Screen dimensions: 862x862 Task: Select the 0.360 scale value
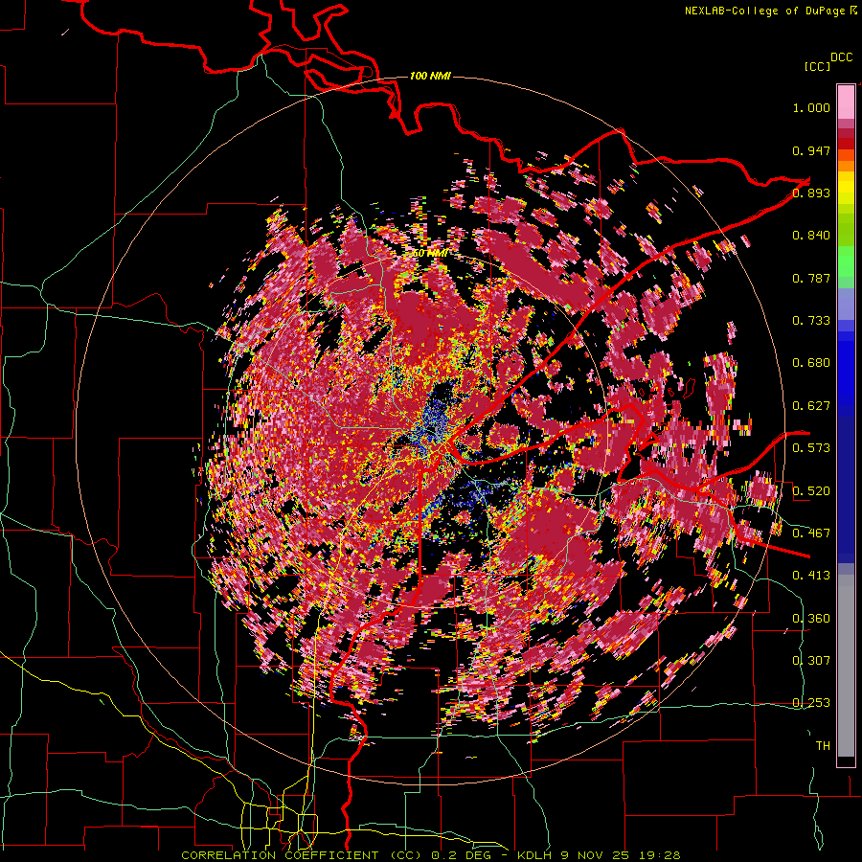pos(811,618)
